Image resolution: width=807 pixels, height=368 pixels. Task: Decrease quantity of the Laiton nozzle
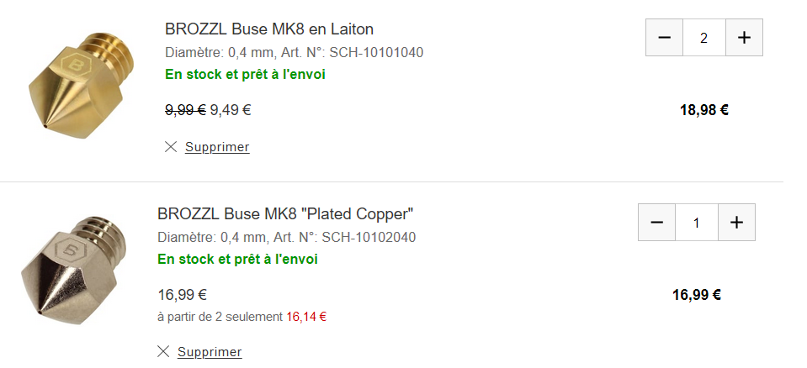click(x=665, y=38)
